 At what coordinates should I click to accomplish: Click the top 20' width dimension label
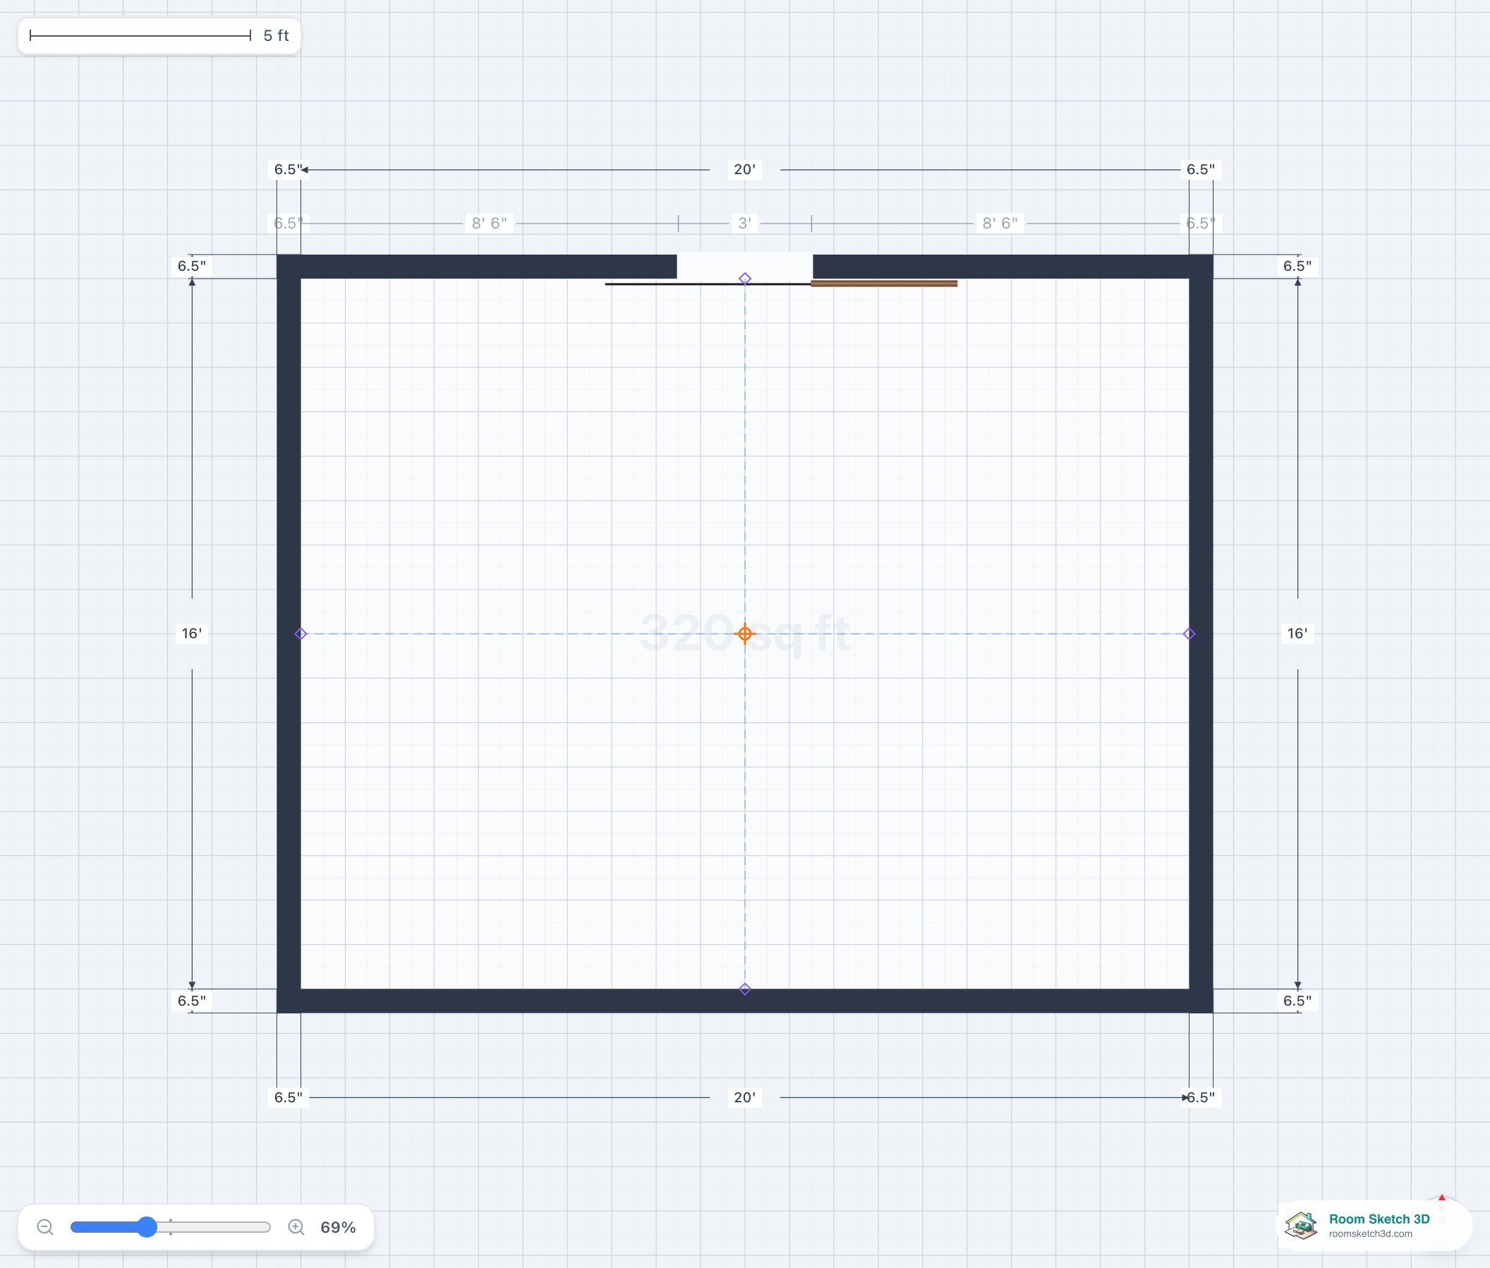(745, 170)
